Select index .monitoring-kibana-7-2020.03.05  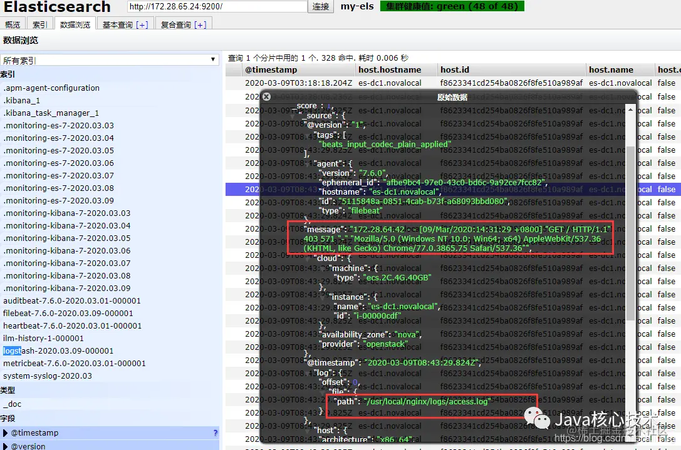click(x=67, y=238)
